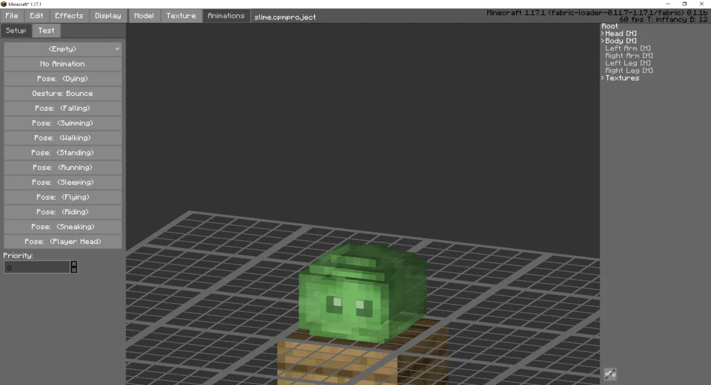Open the Edit menu
Image resolution: width=711 pixels, height=385 pixels.
37,15
